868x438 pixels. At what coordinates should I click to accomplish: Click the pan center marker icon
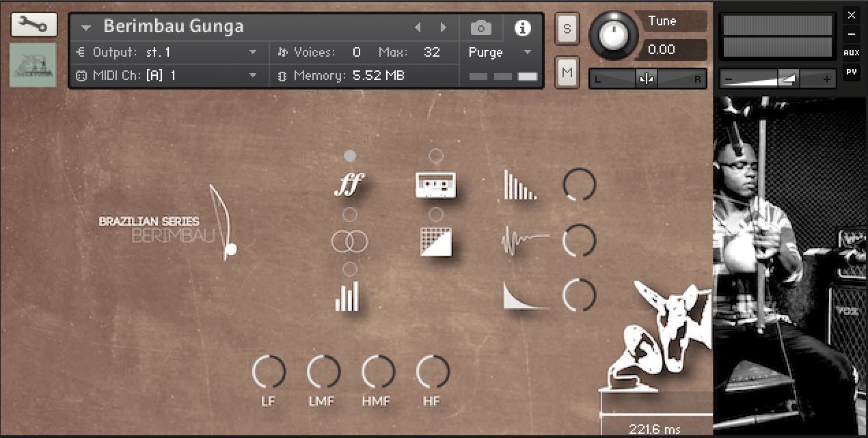646,79
